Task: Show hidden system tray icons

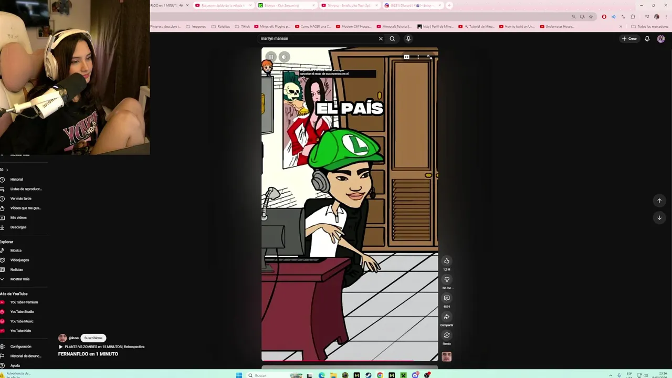Action: pyautogui.click(x=610, y=375)
